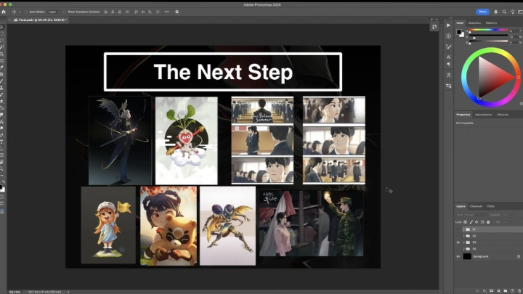The height and width of the screenshot is (294, 523).
Task: Open the status bar document info arrow
Action: click(68, 292)
